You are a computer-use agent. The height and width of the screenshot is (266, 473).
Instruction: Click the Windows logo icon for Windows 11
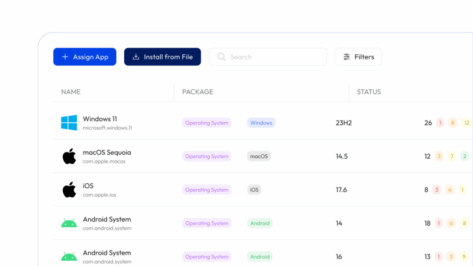pyautogui.click(x=69, y=123)
